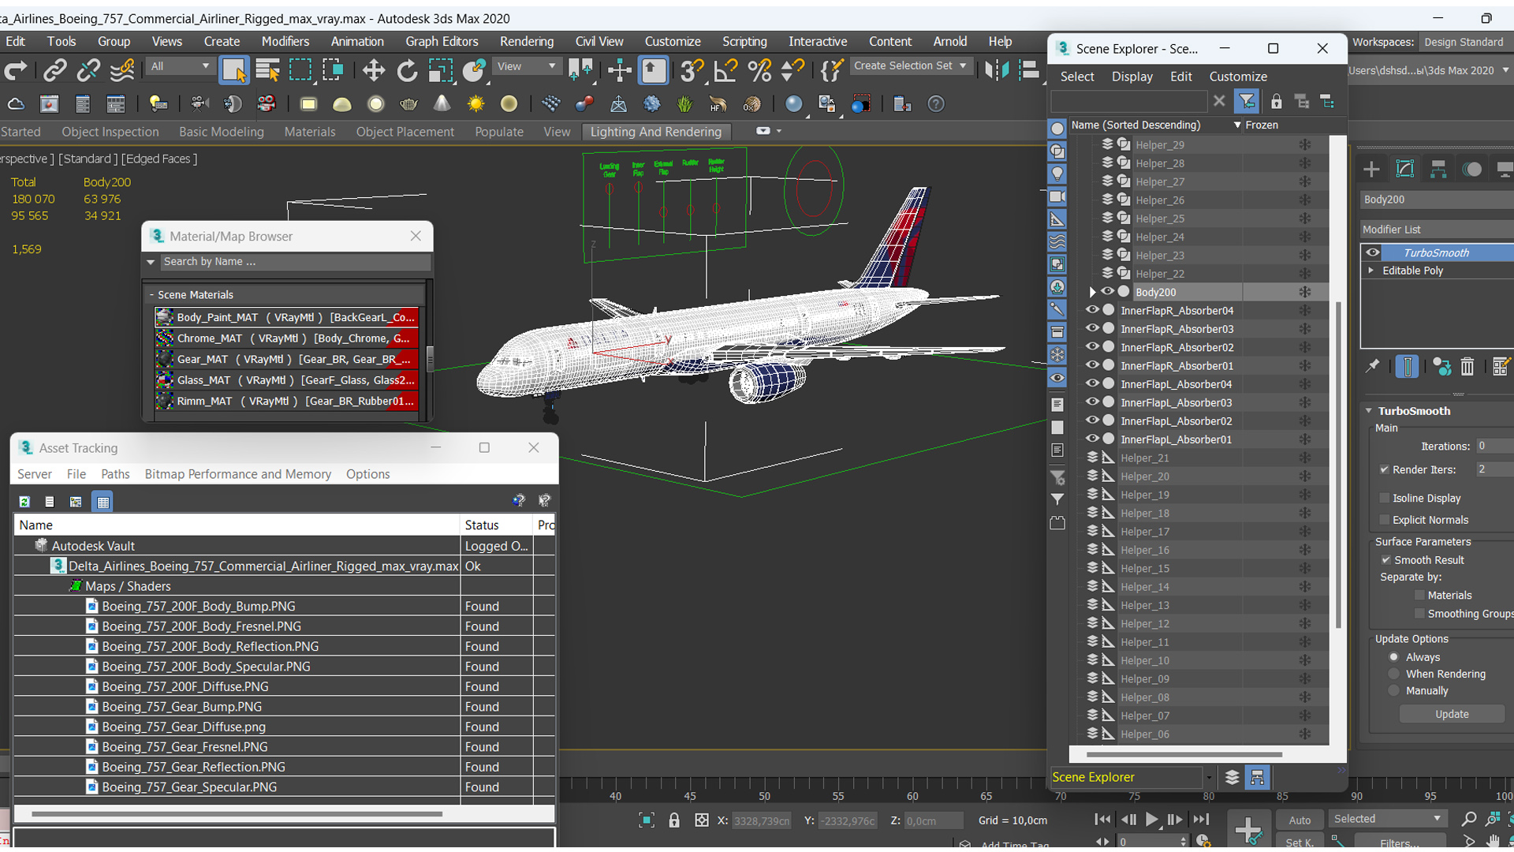Click the Select Object arrow tool

[x=234, y=71]
